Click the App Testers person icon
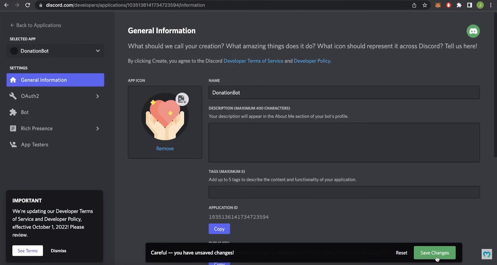The width and height of the screenshot is (497, 265). [13, 145]
